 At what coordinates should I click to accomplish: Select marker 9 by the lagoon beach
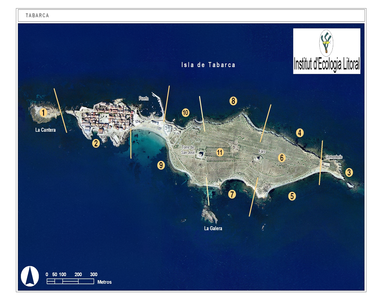(x=161, y=164)
